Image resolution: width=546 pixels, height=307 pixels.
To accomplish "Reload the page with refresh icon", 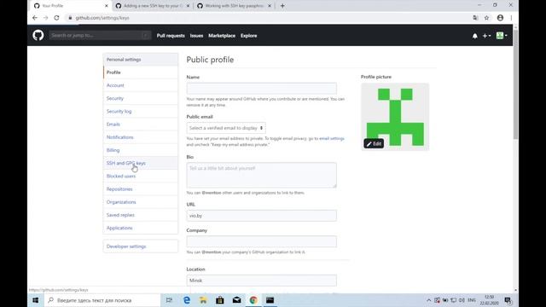I will (56, 18).
